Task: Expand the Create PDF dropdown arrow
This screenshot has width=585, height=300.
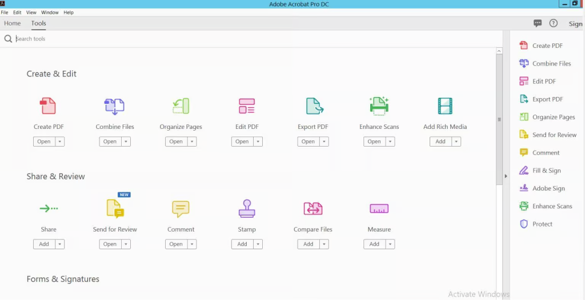Action: pyautogui.click(x=60, y=141)
